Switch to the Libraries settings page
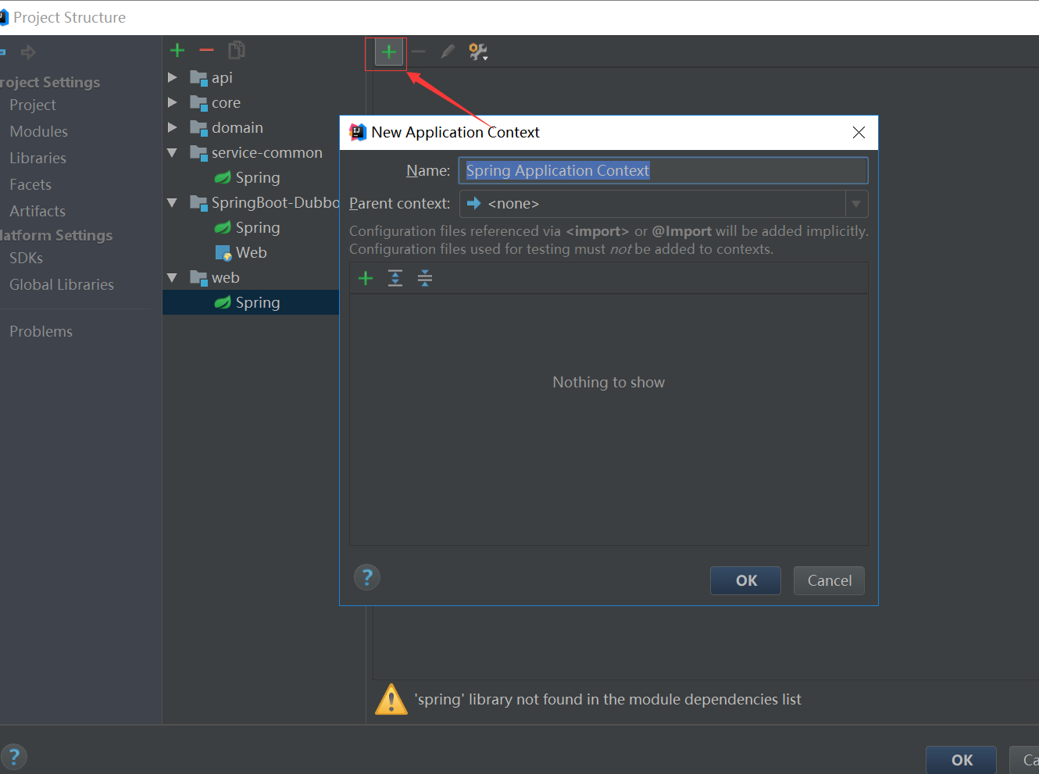Image resolution: width=1039 pixels, height=774 pixels. [36, 158]
